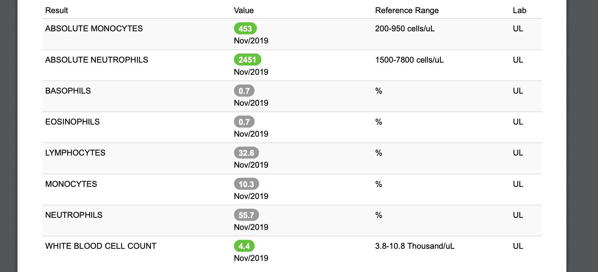Screen dimensions: 598x272
Task: Click the UL lab cell for BASOPHILS
Action: click(x=518, y=91)
